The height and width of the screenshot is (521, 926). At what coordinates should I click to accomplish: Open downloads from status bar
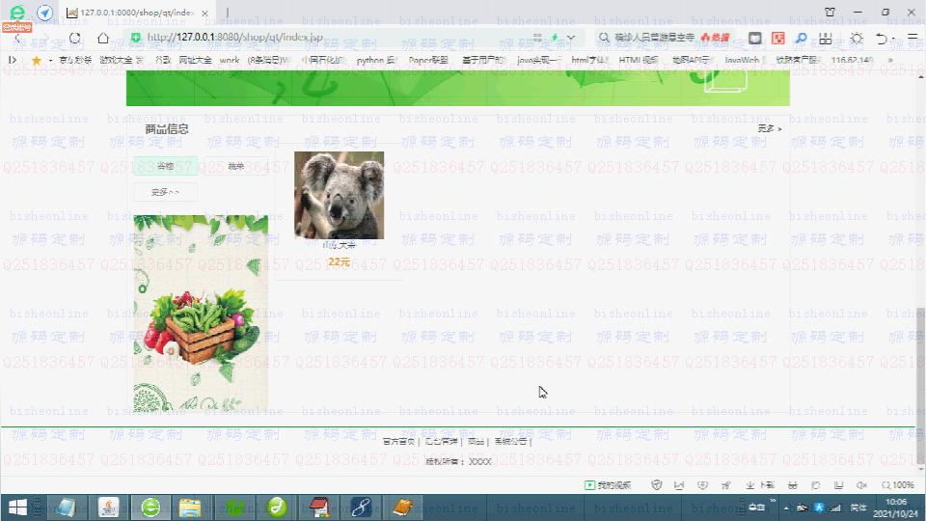[760, 485]
